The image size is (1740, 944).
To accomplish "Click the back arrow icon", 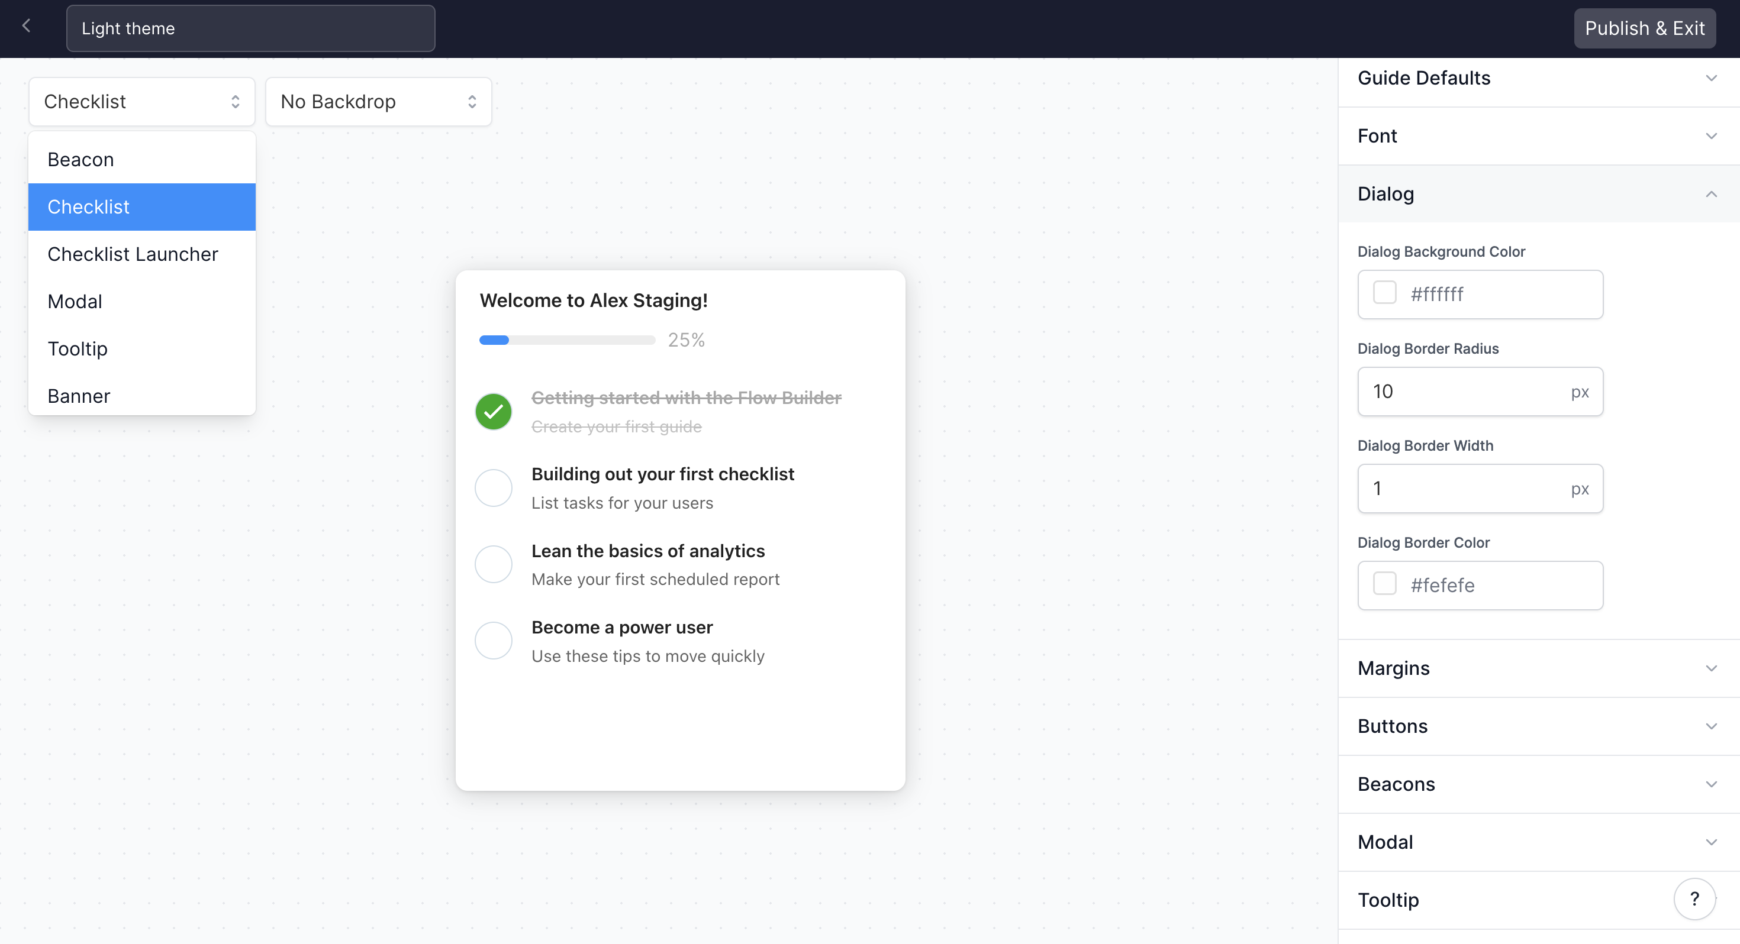I will 27,27.
